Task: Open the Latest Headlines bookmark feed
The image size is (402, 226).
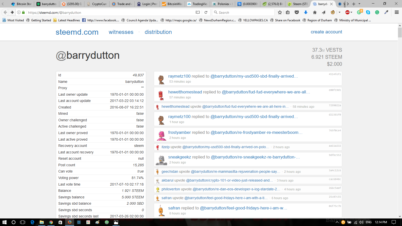Action: [67, 20]
